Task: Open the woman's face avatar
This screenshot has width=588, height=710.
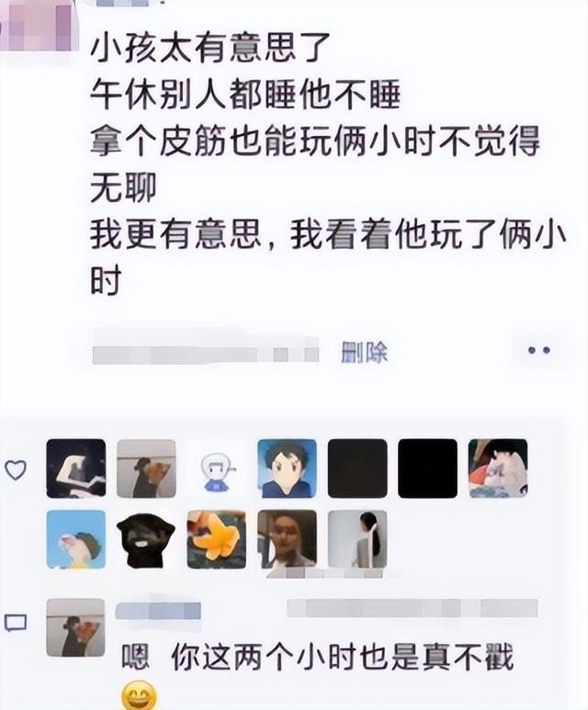Action: [288, 539]
